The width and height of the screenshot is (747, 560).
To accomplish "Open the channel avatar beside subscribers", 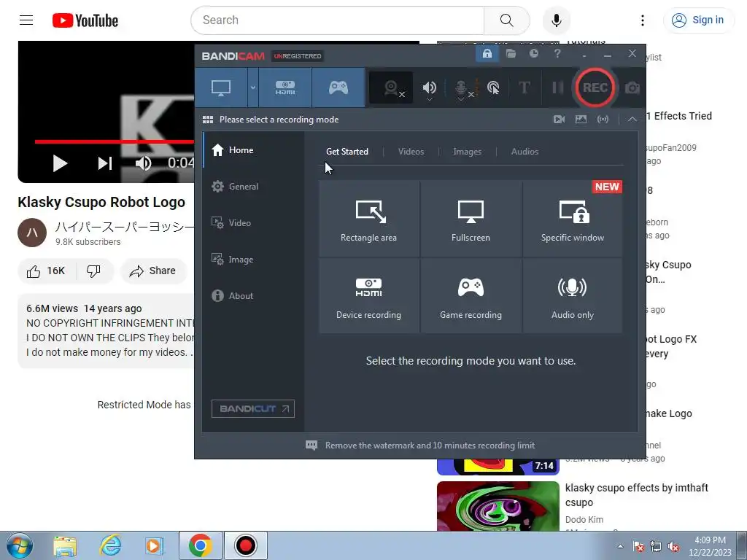I will coord(32,233).
